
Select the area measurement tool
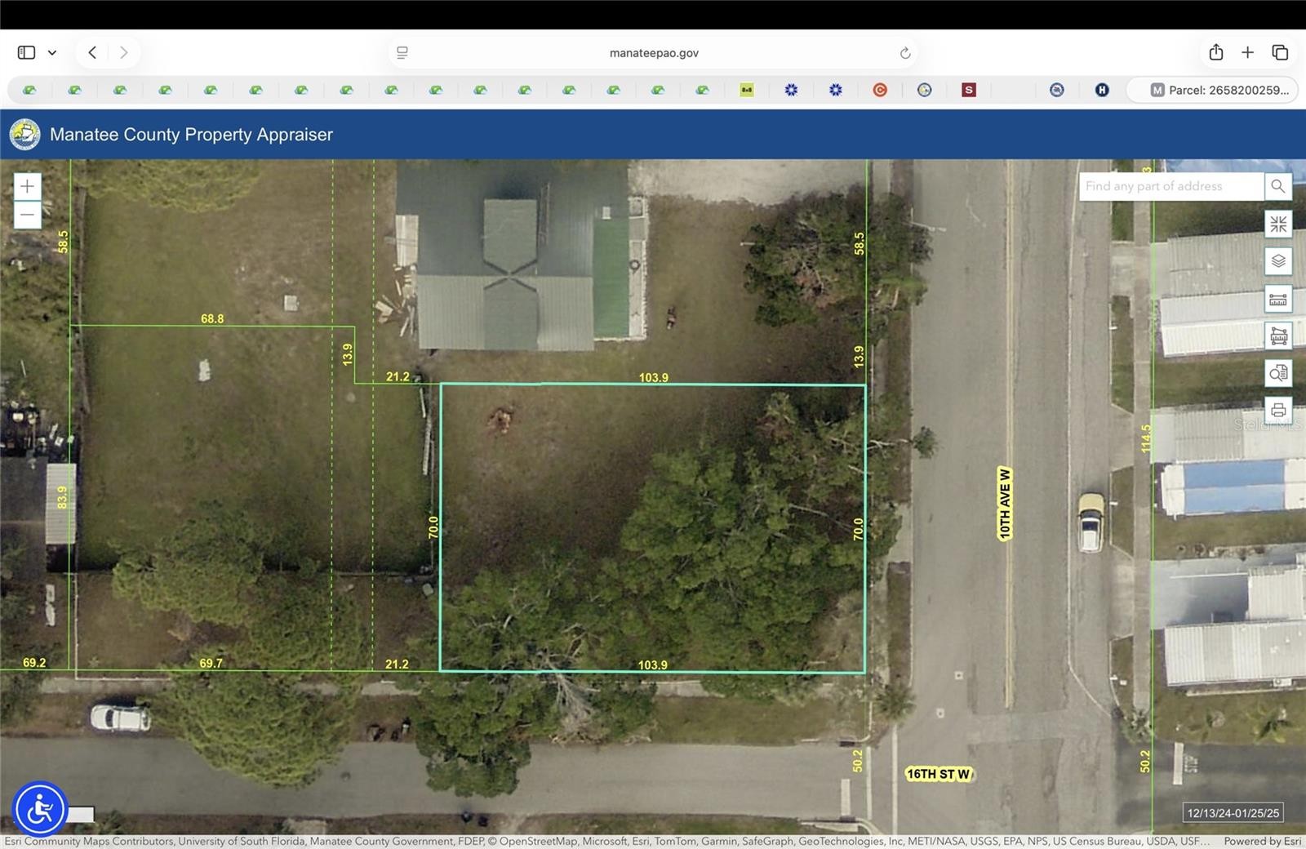[1278, 336]
